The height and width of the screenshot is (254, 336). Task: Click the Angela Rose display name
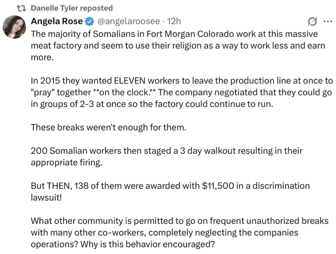tap(56, 21)
